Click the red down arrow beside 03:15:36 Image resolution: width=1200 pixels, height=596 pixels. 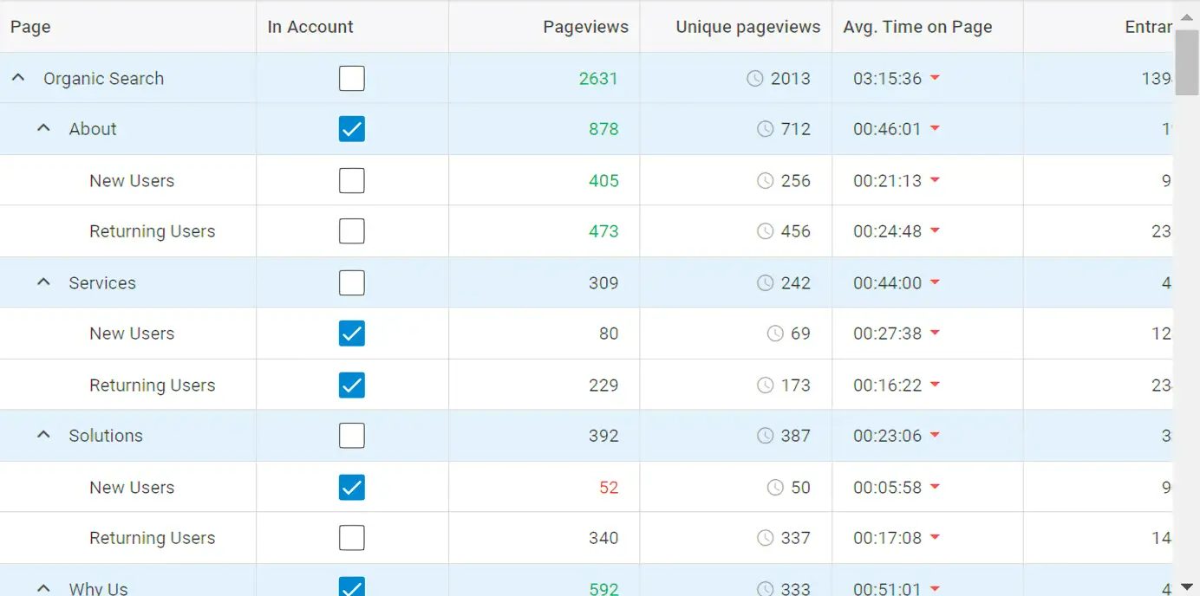pyautogui.click(x=935, y=78)
